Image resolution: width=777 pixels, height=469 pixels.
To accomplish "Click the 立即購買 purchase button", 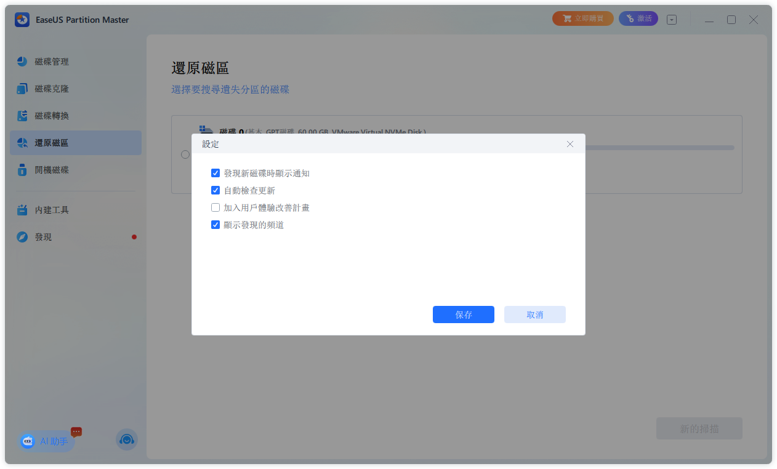I will 582,18.
